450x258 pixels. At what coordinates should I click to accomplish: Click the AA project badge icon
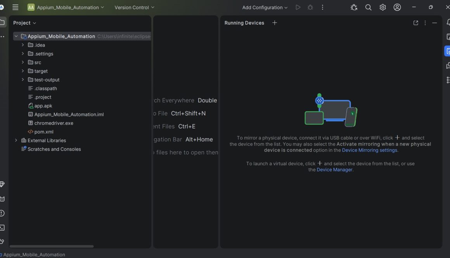click(31, 7)
